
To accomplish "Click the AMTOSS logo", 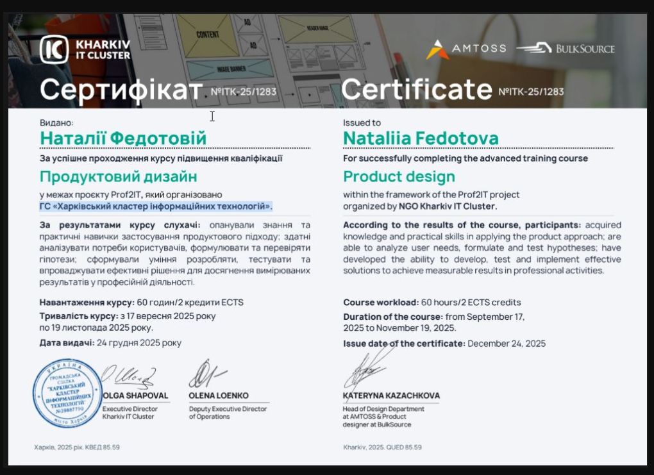I will tap(466, 49).
